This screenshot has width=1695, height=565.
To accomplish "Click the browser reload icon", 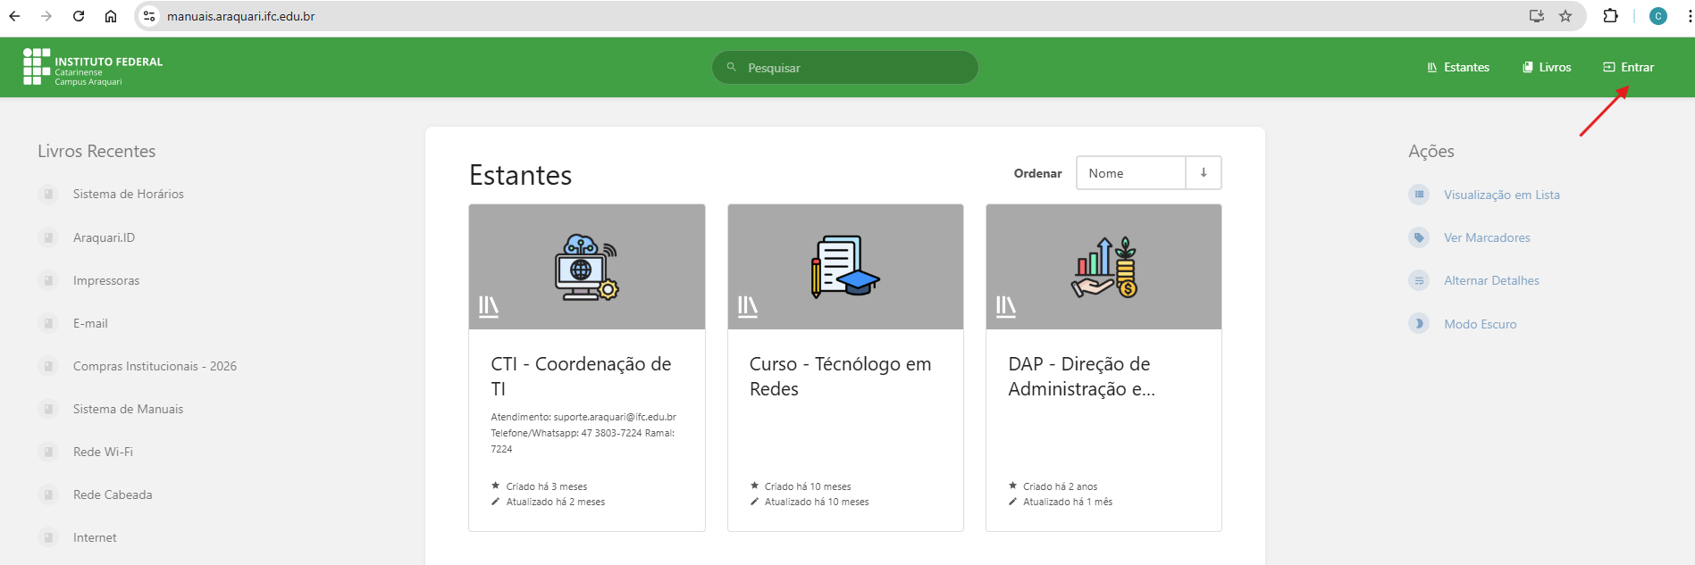I will tap(79, 16).
